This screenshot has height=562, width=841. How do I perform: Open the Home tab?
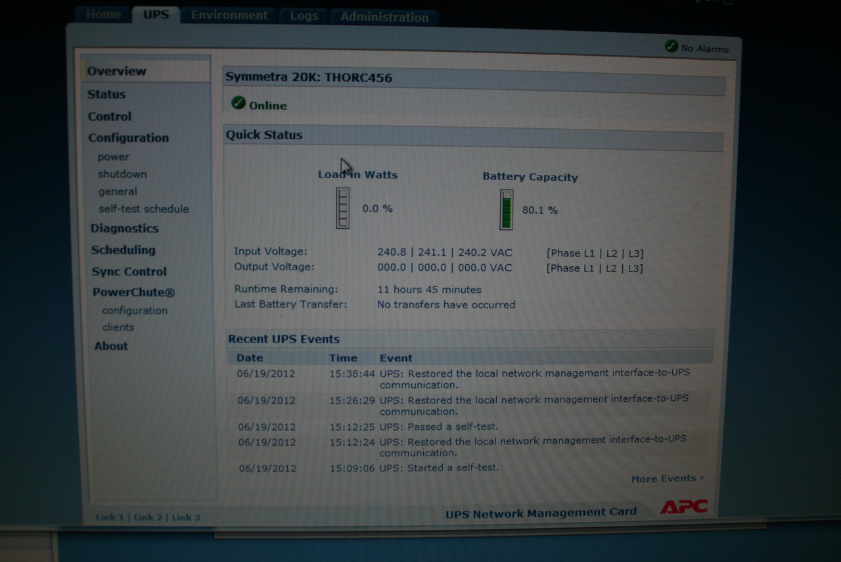(103, 14)
